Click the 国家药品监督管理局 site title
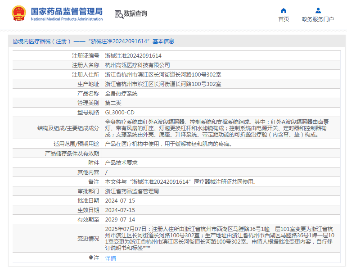 click(67, 11)
